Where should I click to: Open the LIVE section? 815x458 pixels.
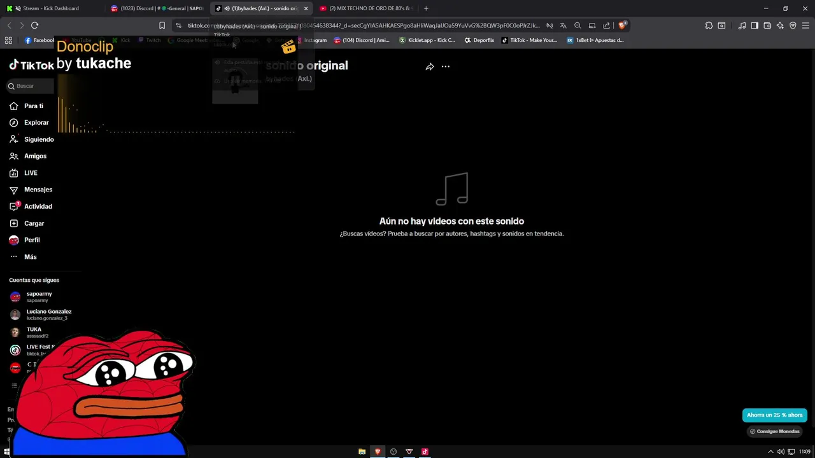(23, 173)
